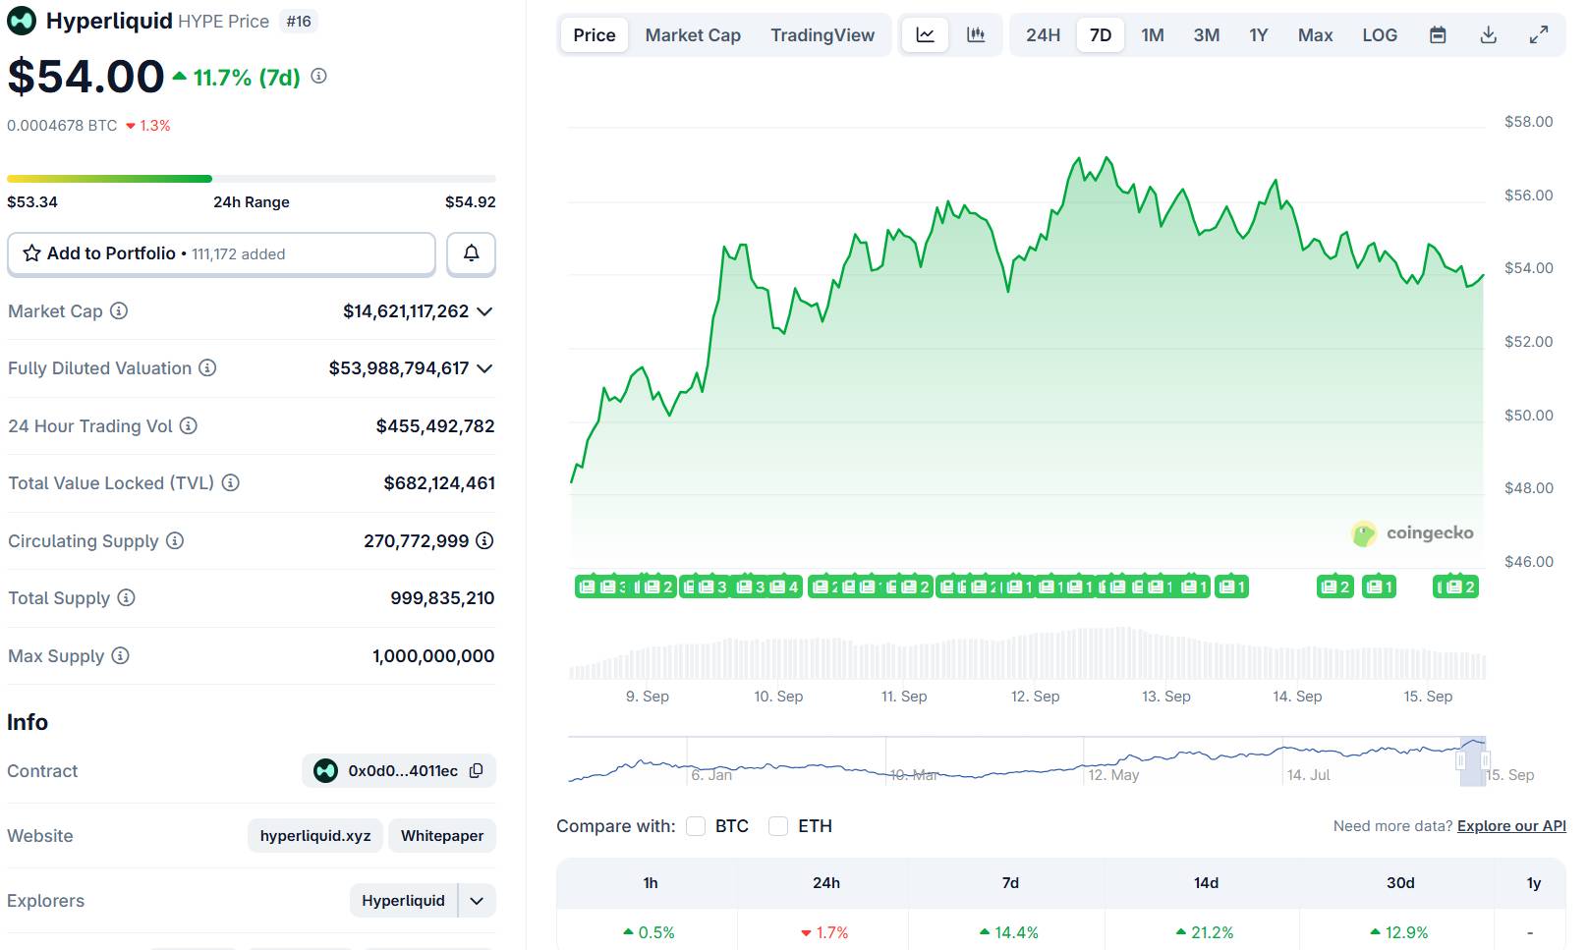The image size is (1588, 950).
Task: Open the 24 Hour Trading Vol info icon
Action: [x=189, y=425]
